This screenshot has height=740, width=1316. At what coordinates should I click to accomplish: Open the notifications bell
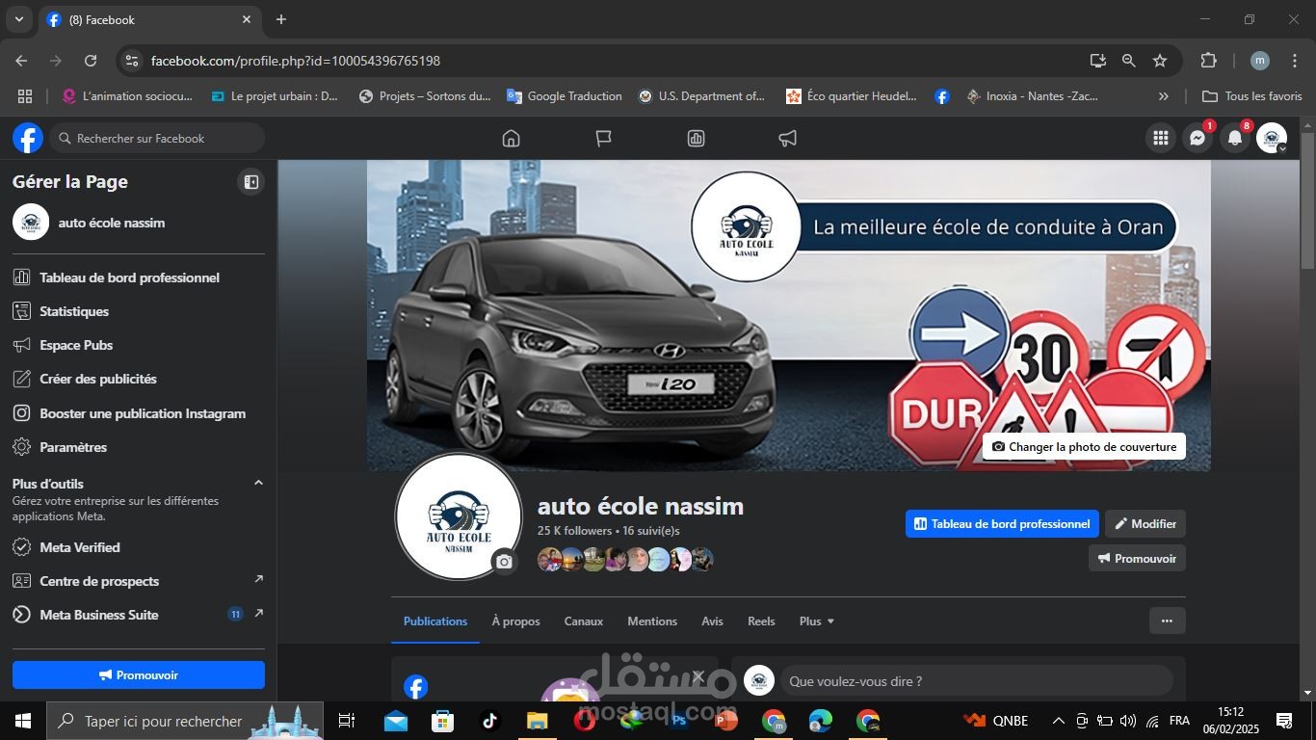(x=1234, y=139)
